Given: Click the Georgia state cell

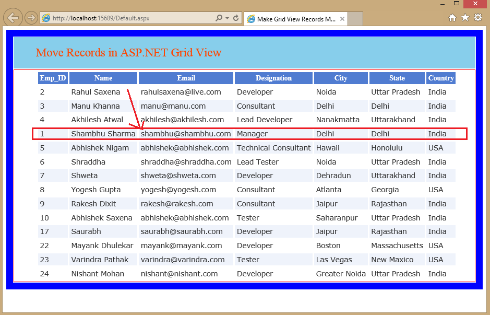Looking at the screenshot, I should point(397,190).
